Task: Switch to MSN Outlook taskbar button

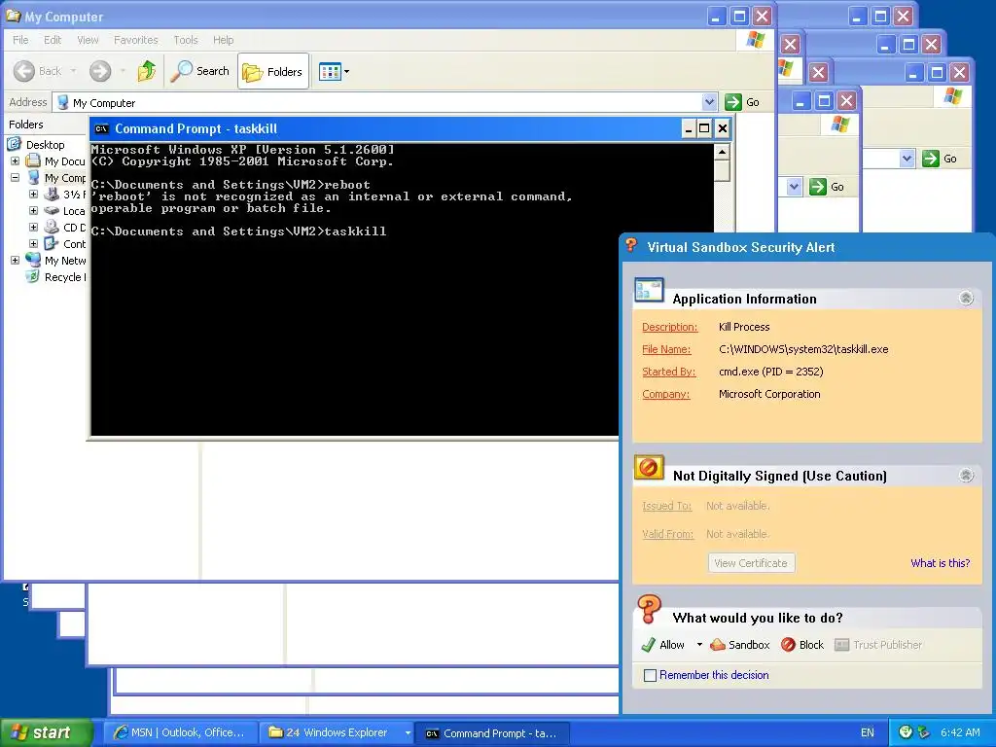Action: pyautogui.click(x=180, y=732)
